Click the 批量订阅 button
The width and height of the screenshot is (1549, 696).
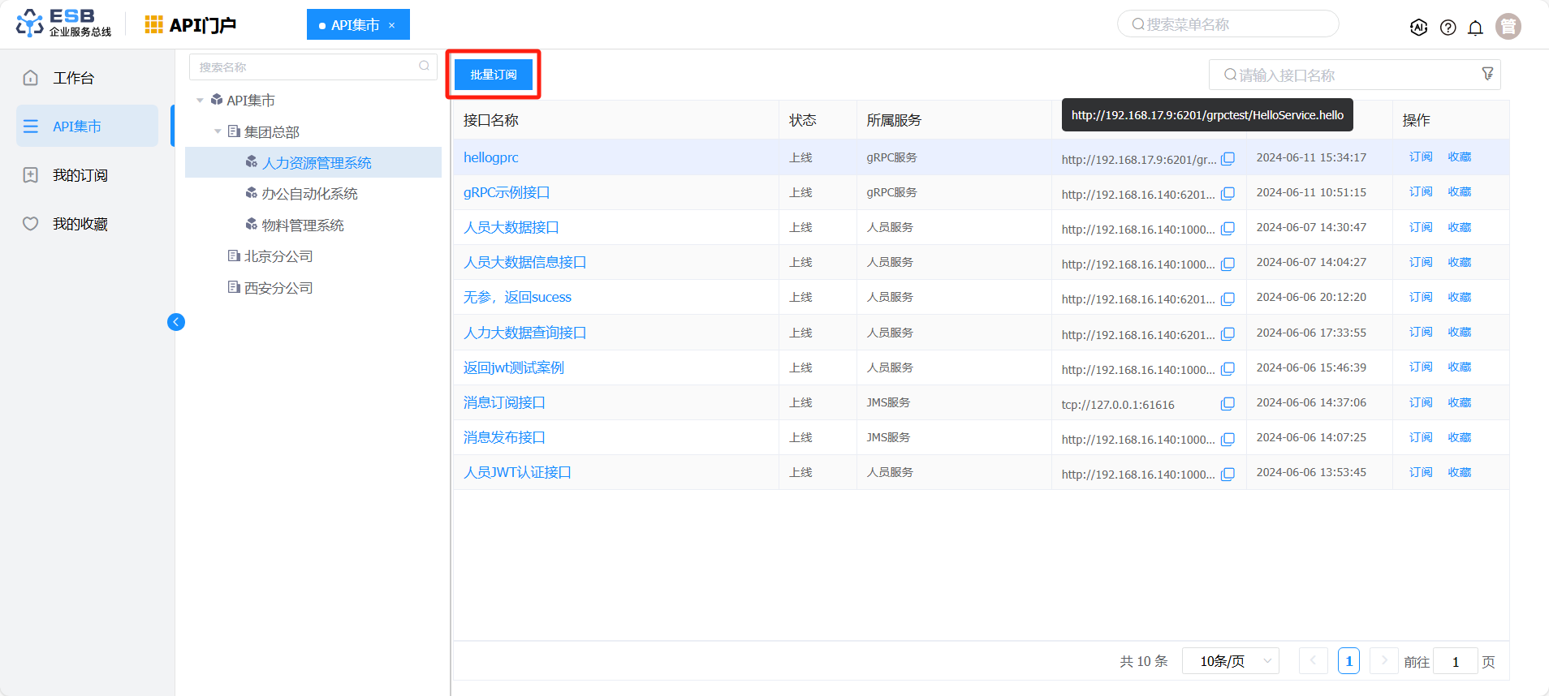pyautogui.click(x=493, y=75)
